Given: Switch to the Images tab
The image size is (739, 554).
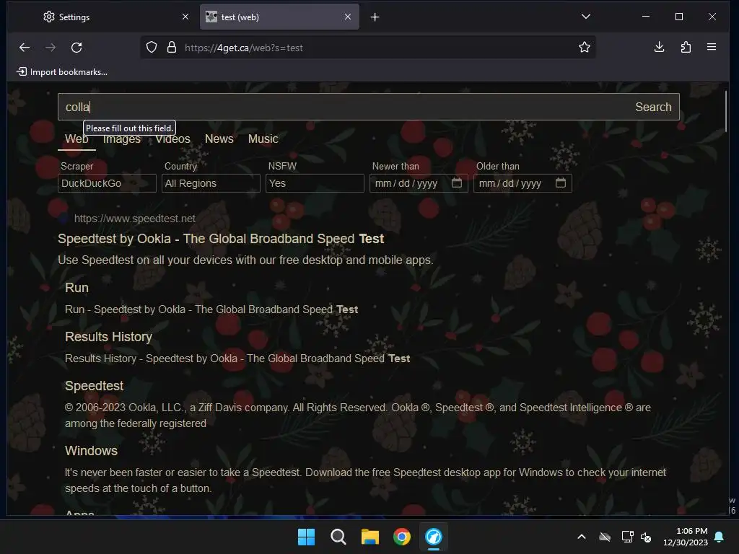Looking at the screenshot, I should click(x=121, y=139).
